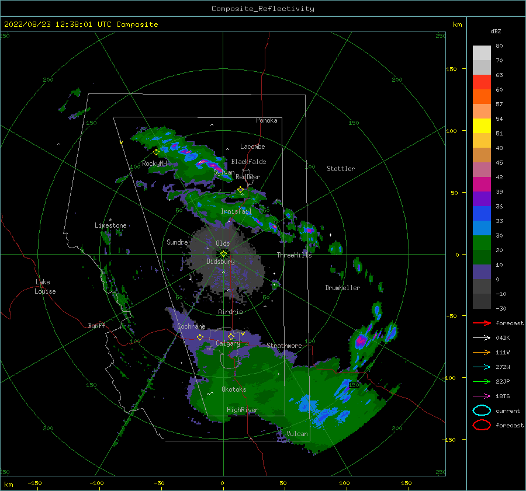Click the orange 60 dBZ legend swatch
The height and width of the screenshot is (491, 526).
point(482,96)
